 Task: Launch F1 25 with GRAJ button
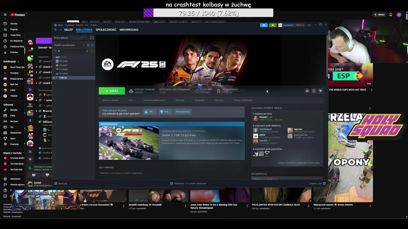click(112, 91)
